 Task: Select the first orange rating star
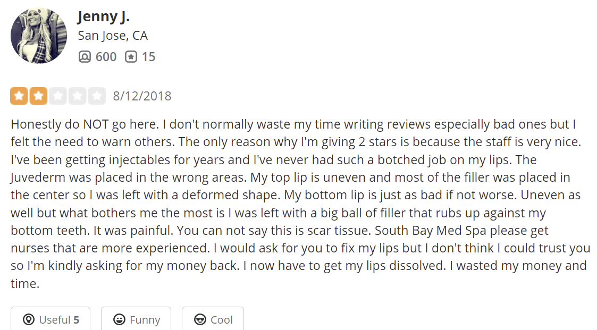click(19, 96)
